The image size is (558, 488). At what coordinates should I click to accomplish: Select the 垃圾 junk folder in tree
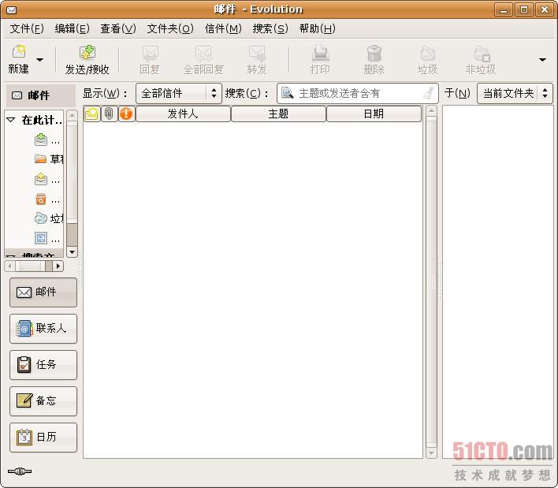tap(49, 218)
